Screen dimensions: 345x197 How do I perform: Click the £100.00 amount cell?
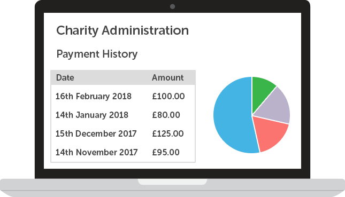pyautogui.click(x=168, y=97)
